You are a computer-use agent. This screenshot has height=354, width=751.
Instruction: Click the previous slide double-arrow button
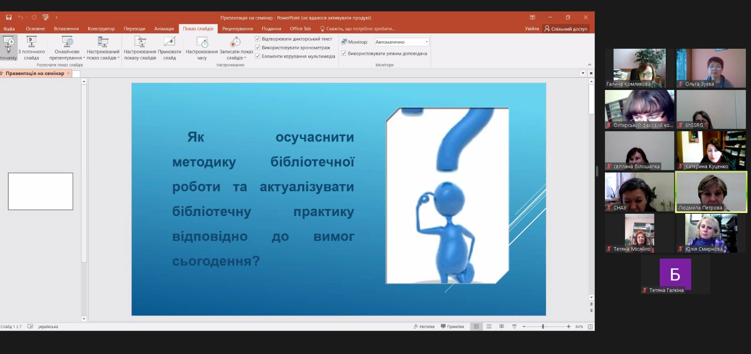(591, 304)
